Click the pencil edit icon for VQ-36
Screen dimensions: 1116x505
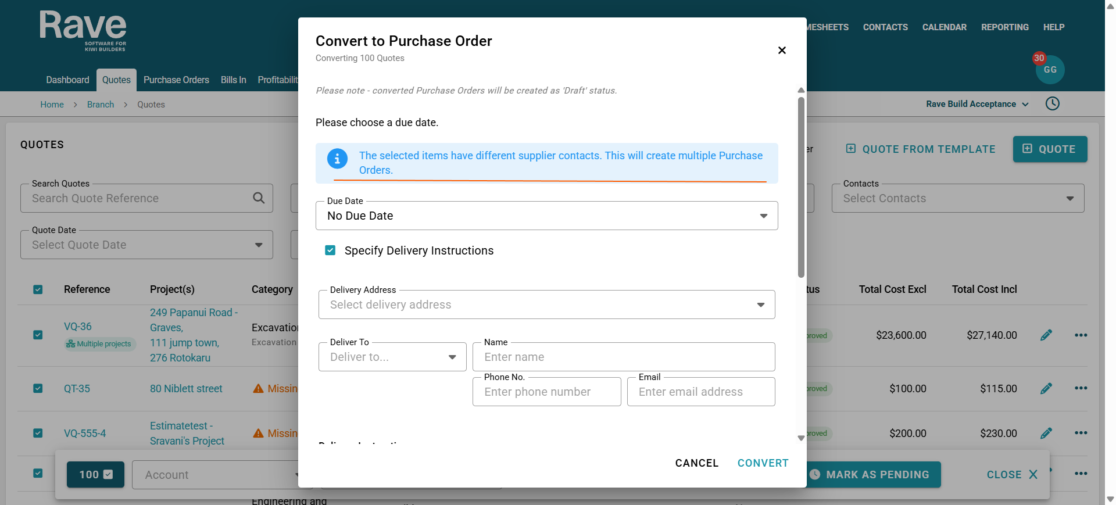coord(1046,335)
